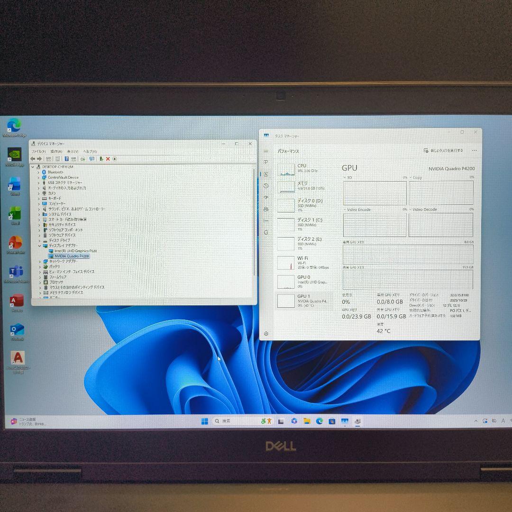The height and width of the screenshot is (512, 512).
Task: Click the Help icon in Device Manager toolbar
Action: tap(66, 159)
